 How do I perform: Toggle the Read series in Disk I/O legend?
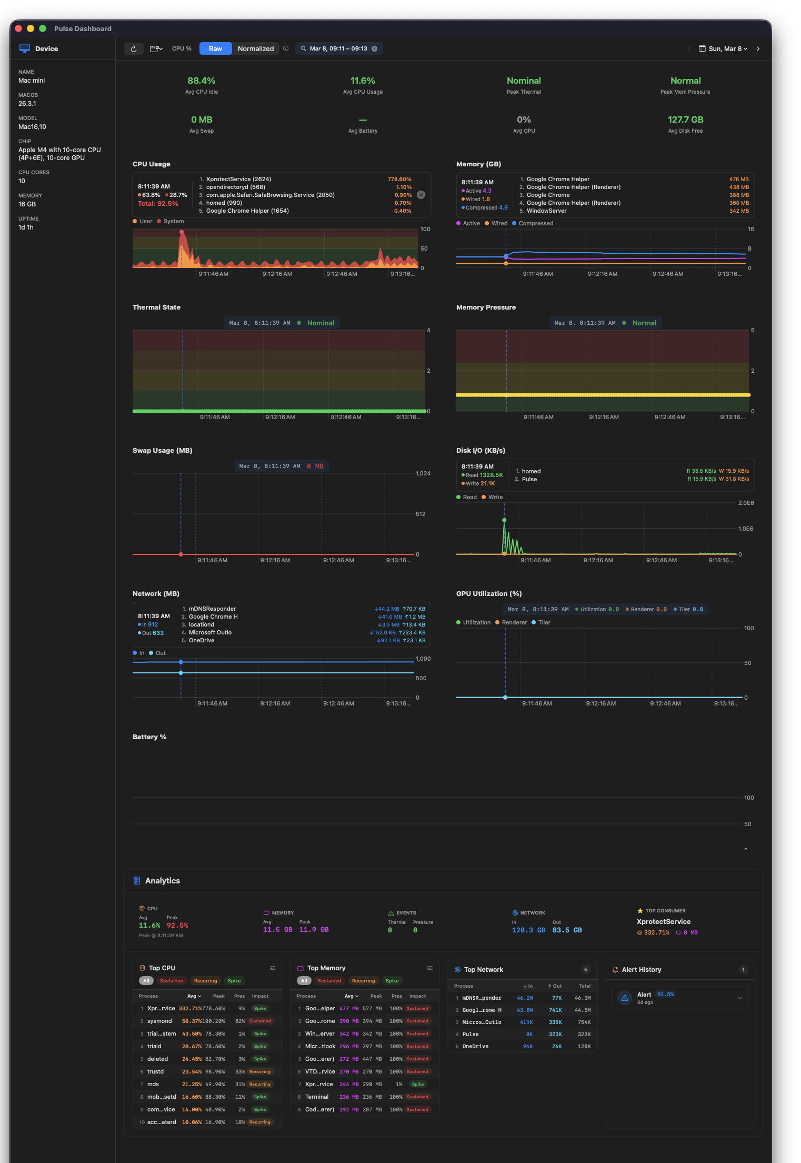click(x=467, y=497)
